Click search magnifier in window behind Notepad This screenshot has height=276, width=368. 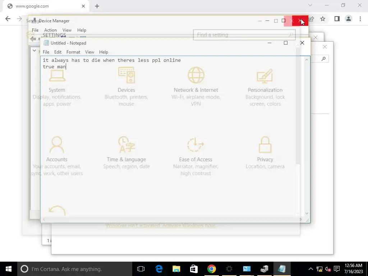323,59
